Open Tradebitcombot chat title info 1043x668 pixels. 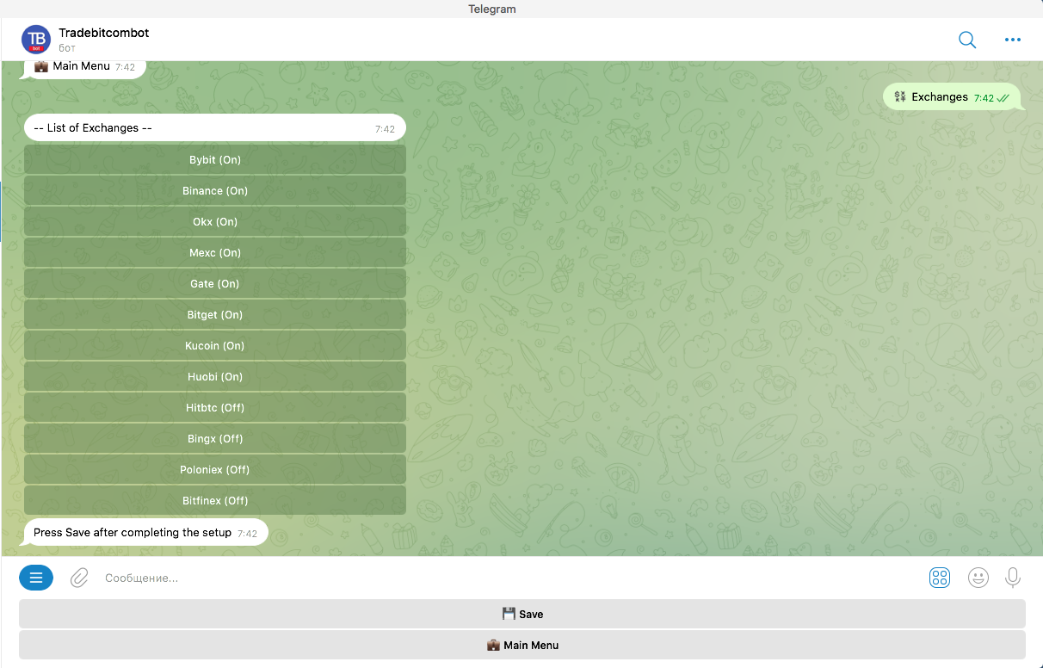tap(104, 33)
